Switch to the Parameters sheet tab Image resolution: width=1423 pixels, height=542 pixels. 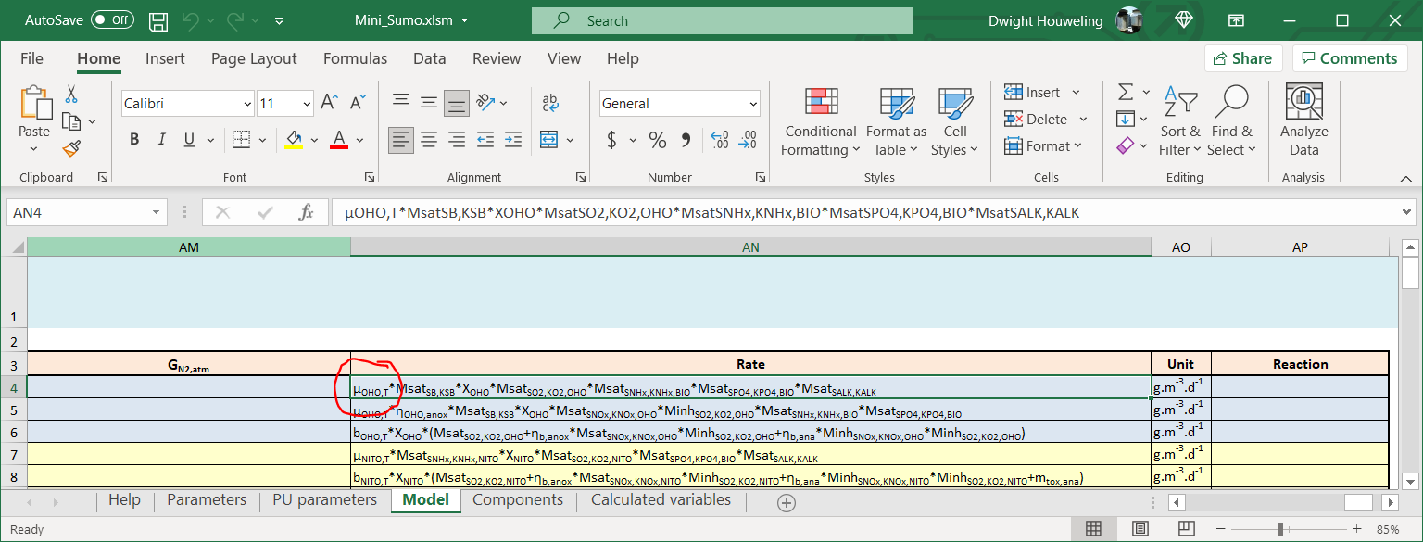[x=207, y=500]
